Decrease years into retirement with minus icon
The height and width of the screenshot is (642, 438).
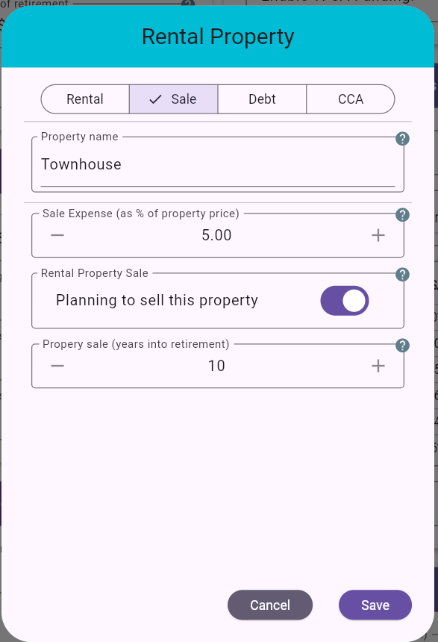click(x=57, y=366)
